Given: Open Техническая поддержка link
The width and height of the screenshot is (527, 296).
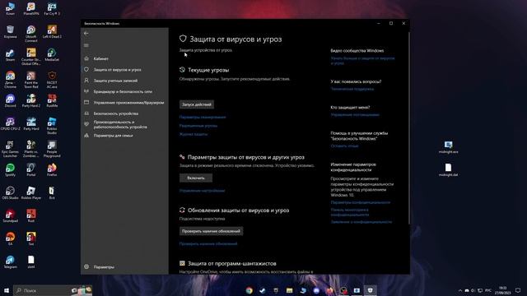Looking at the screenshot, I should pos(352,90).
